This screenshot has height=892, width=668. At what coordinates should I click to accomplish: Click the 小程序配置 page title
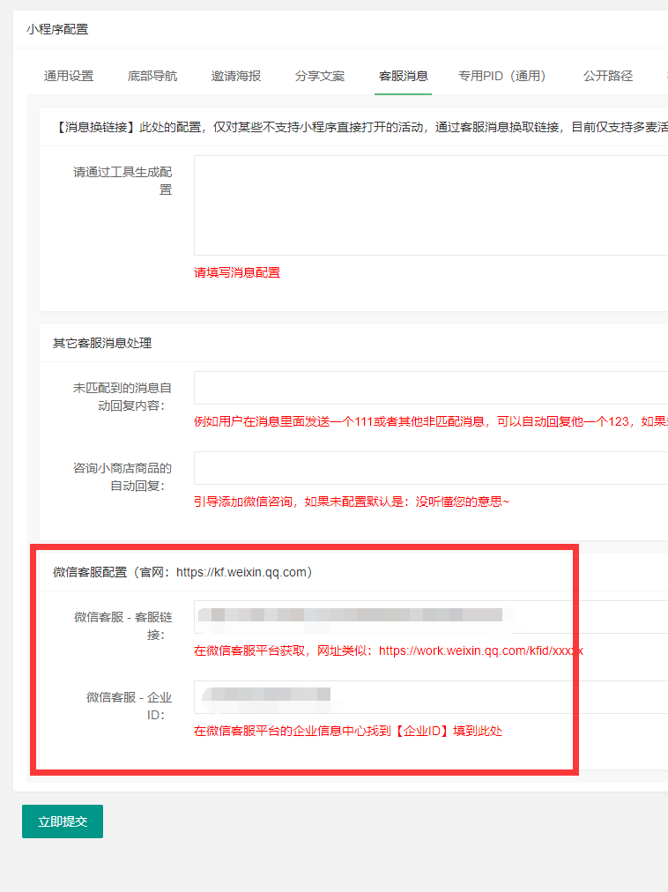[x=57, y=29]
